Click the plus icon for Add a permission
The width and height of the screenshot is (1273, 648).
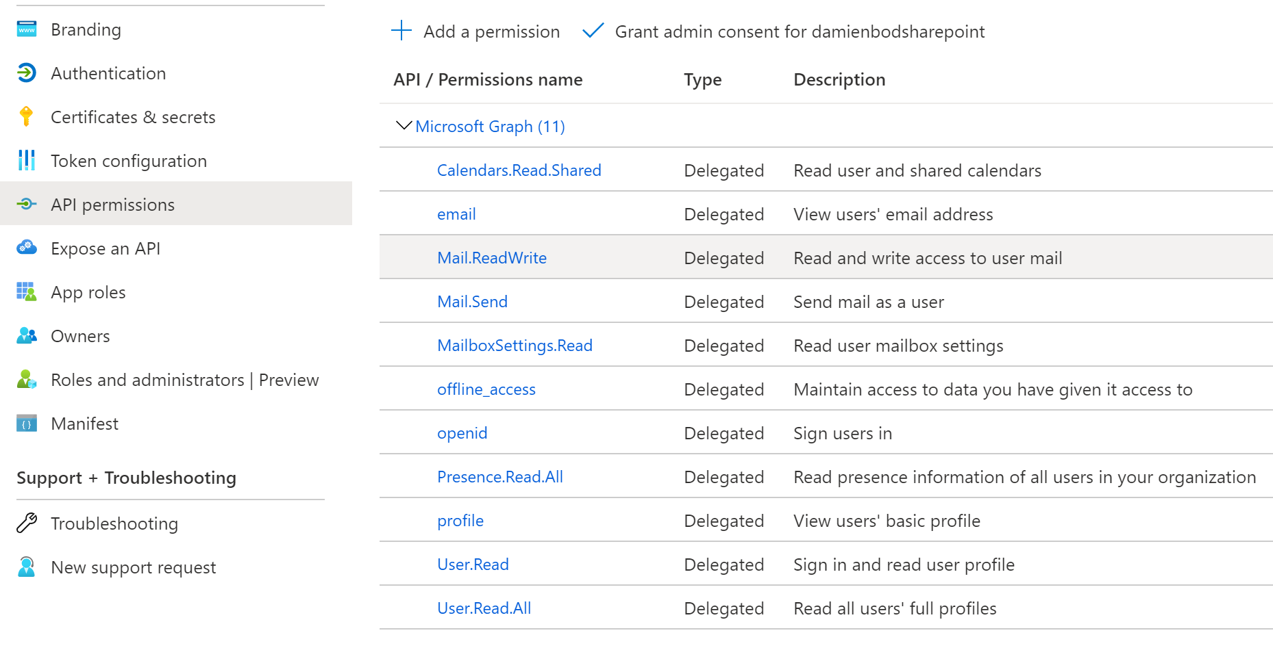(401, 31)
